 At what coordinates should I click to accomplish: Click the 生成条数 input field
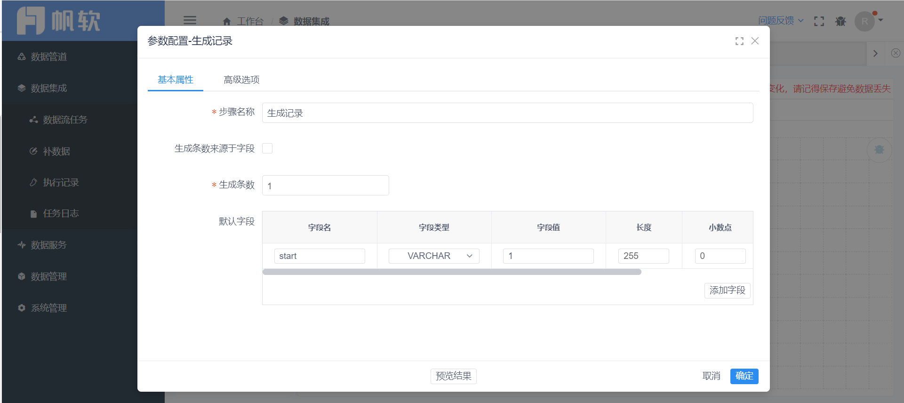point(325,185)
